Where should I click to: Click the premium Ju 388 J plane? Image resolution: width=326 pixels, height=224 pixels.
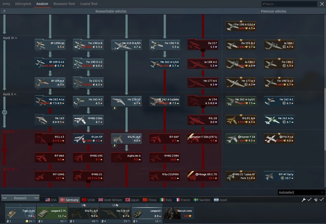(x=279, y=45)
